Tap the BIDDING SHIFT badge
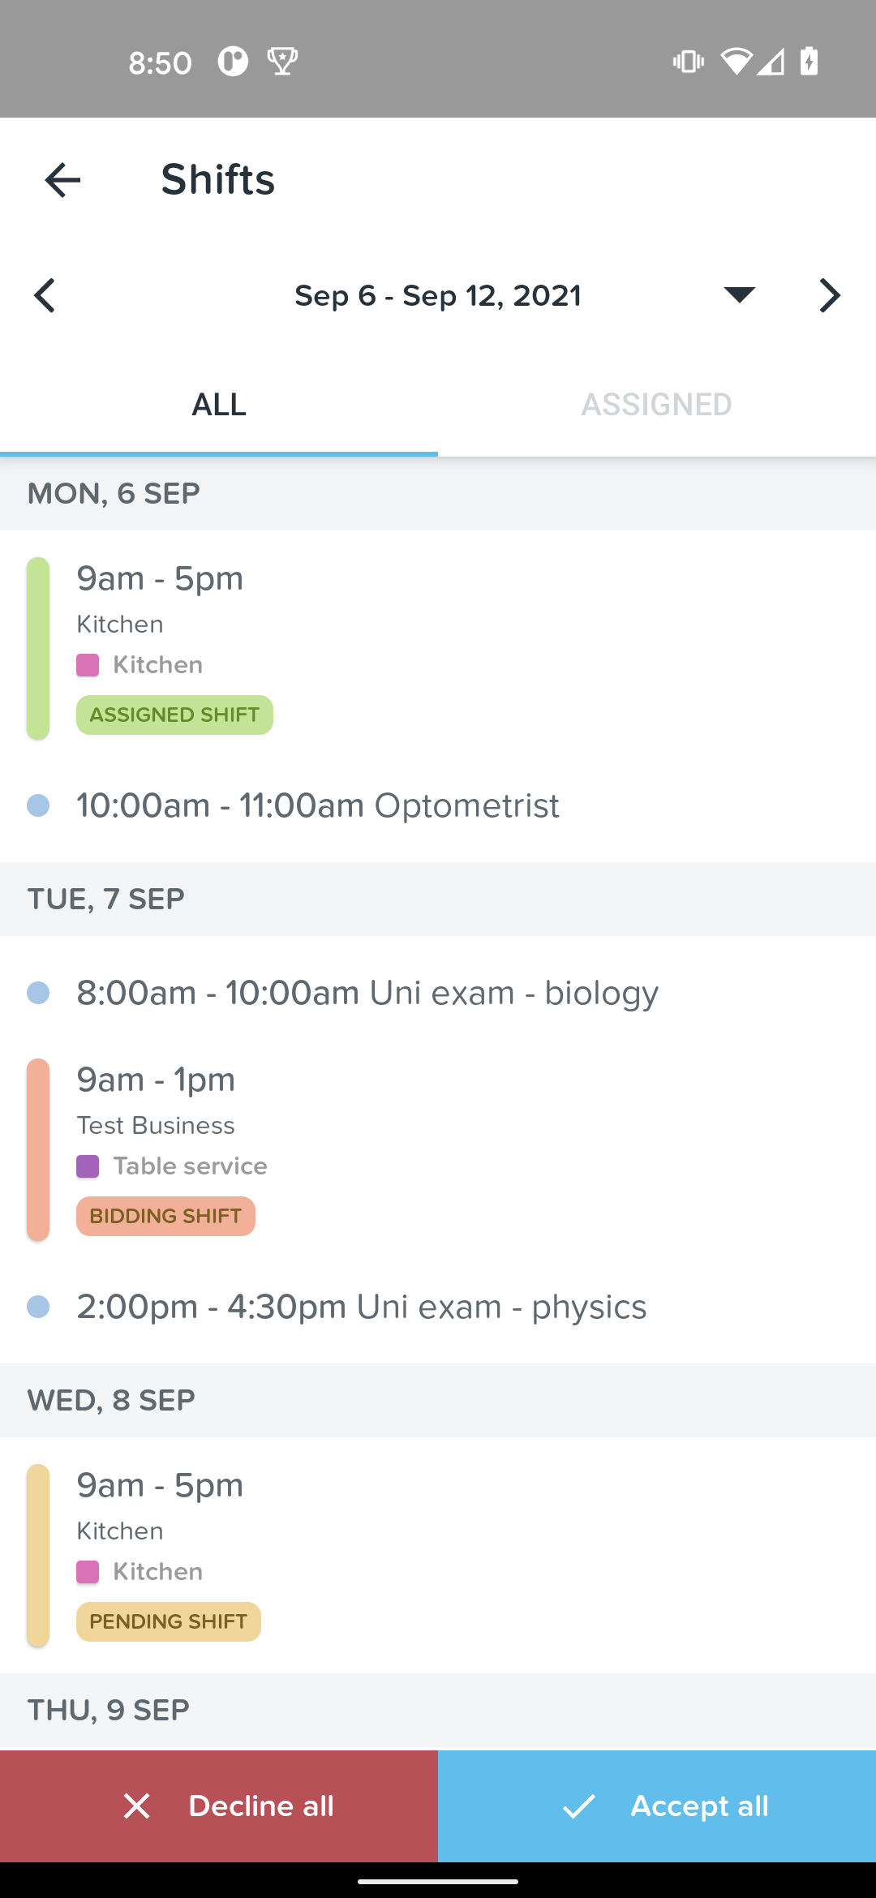The height and width of the screenshot is (1898, 876). tap(165, 1216)
